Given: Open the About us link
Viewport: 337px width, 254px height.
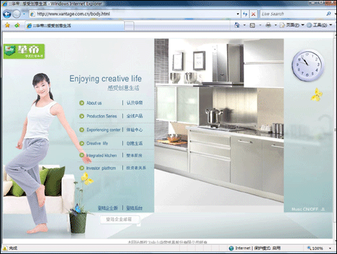Looking at the screenshot, I should 94,103.
